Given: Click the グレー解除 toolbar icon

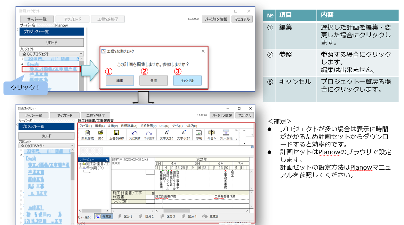Looking at the screenshot, I should (226, 135).
